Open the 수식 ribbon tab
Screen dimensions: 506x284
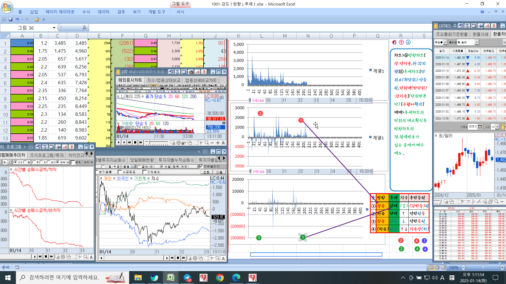click(86, 12)
